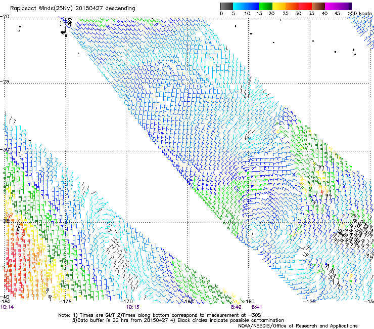
Task: Click the '>50 knots' legend label
Action: coord(359,14)
